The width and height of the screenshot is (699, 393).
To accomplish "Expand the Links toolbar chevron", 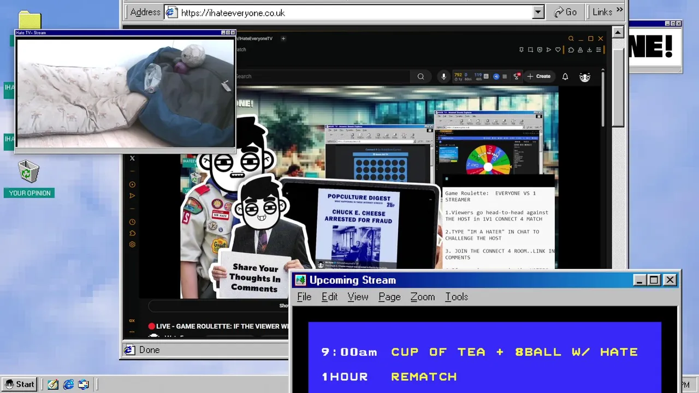I will tap(620, 10).
